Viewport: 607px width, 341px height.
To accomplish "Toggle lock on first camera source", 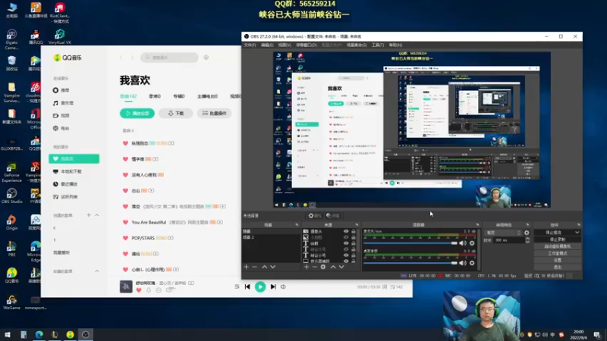I will pyautogui.click(x=354, y=231).
